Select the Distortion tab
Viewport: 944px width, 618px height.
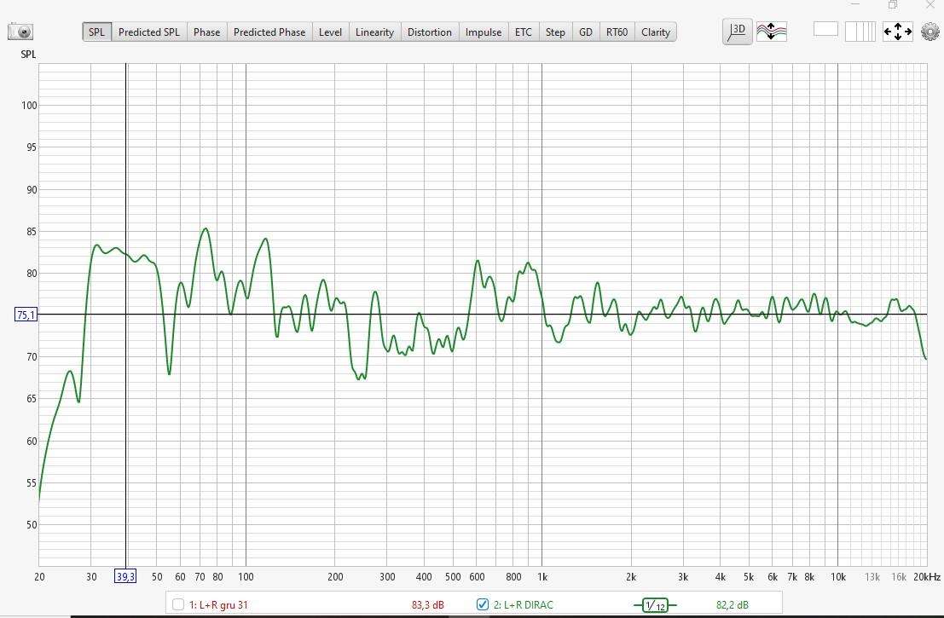click(429, 32)
